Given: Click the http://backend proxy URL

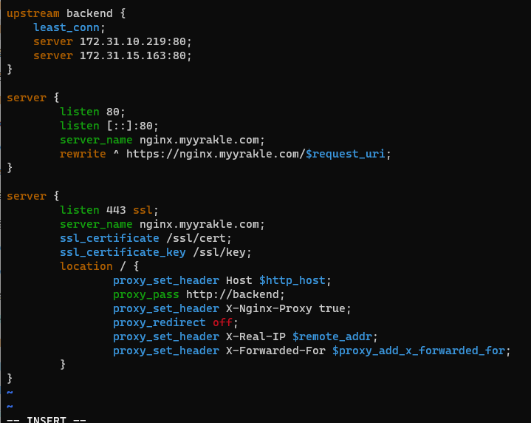Looking at the screenshot, I should pyautogui.click(x=235, y=294).
